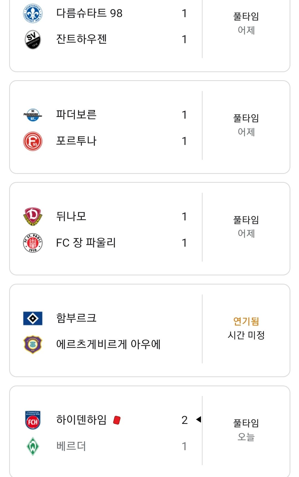Screen dimensions: 299x477
Task: Tap the Heidenheim FCH crest
Action: coord(33,420)
